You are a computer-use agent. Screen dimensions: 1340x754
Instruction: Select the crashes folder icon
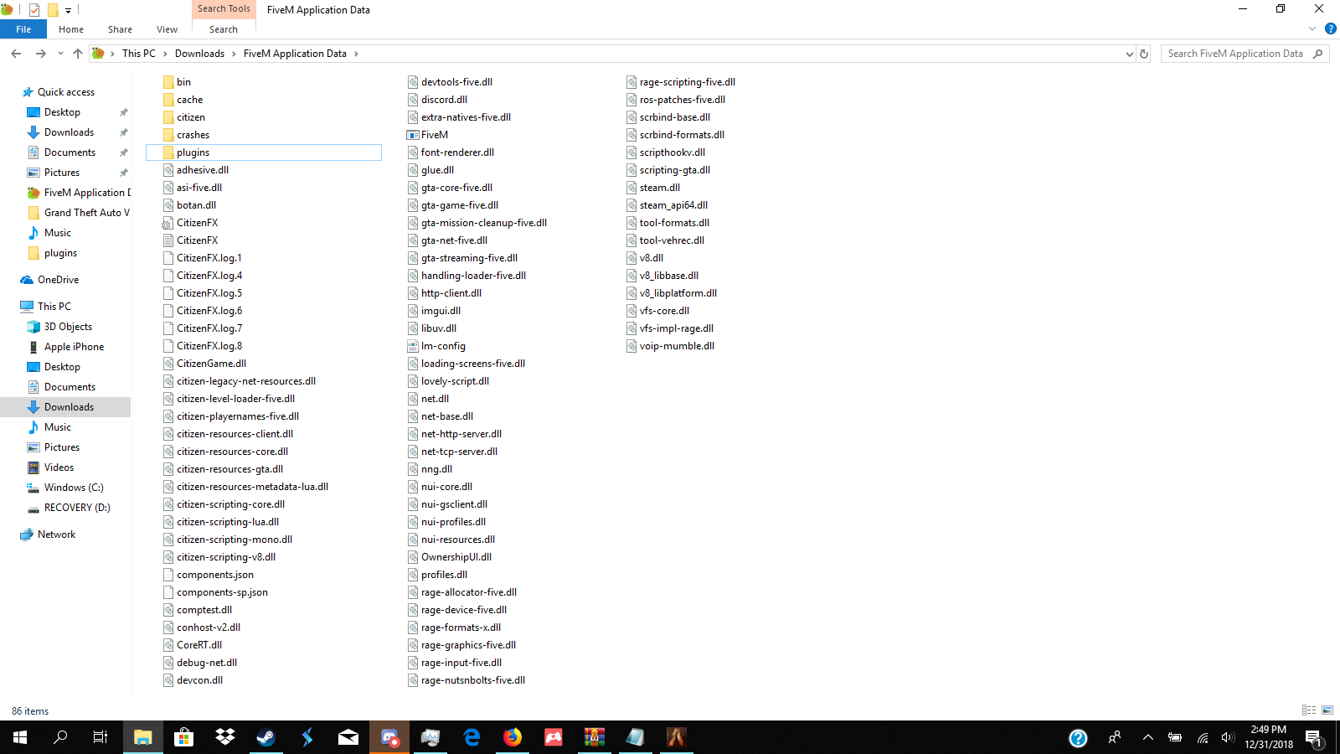(168, 135)
